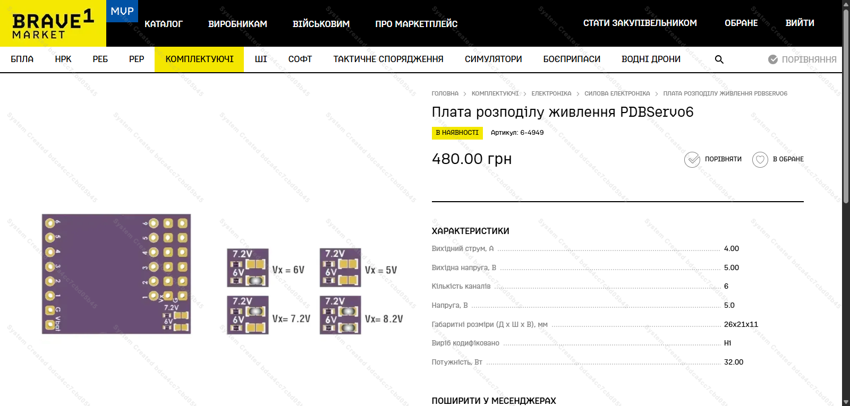Open the ВИРОБНИКАМ menu item
Screen dimensions: 850x406
237,24
